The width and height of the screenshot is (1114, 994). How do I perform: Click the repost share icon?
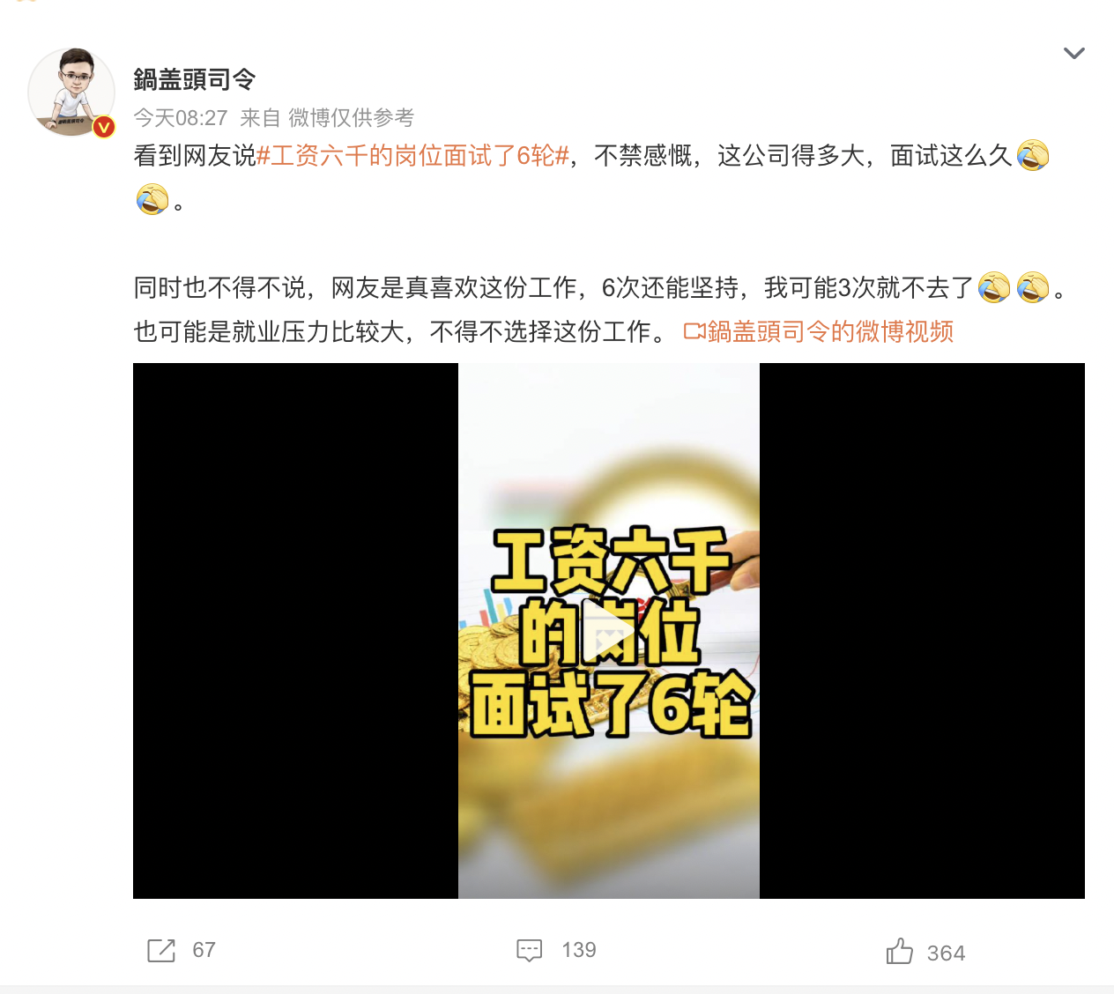click(x=161, y=950)
